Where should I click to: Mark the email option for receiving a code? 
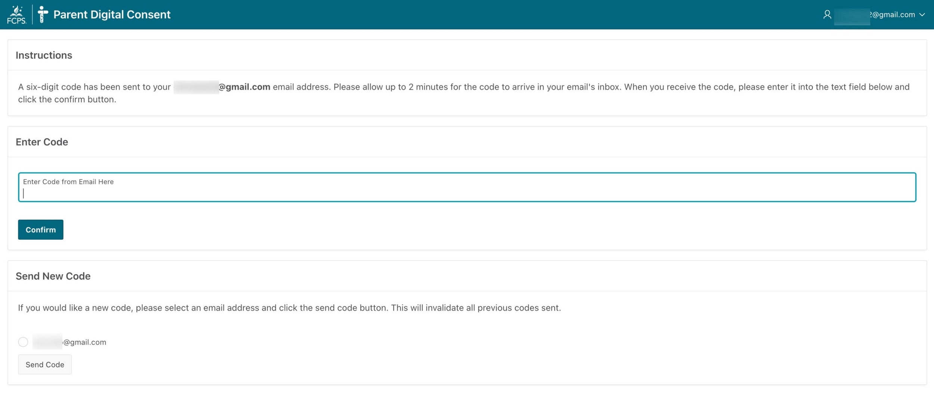pos(23,342)
